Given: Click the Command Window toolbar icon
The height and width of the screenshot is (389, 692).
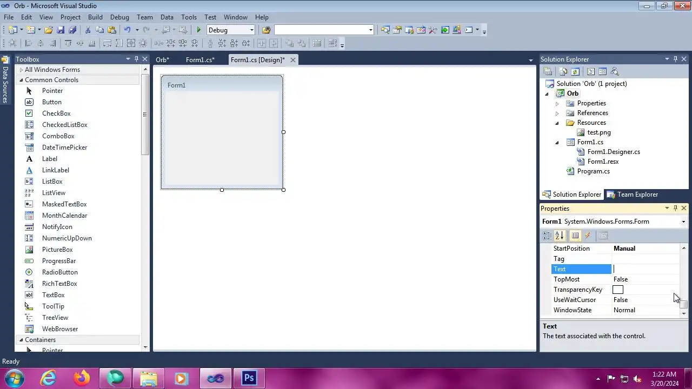Looking at the screenshot, I should click(469, 30).
